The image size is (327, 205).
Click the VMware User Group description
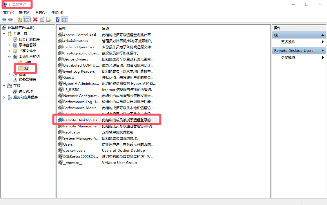[x=119, y=163]
